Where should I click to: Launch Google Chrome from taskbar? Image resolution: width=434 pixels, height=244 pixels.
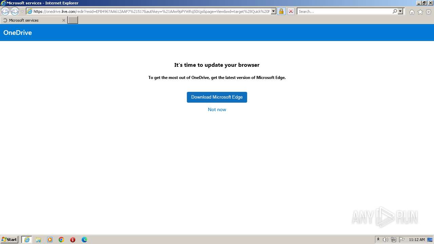click(x=61, y=240)
